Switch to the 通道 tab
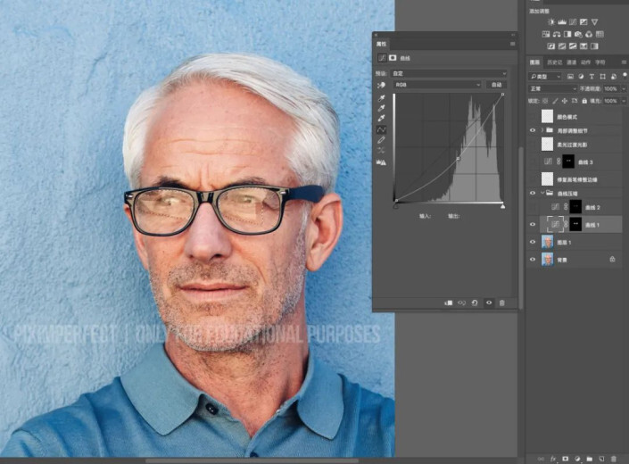This screenshot has width=629, height=464. pyautogui.click(x=571, y=62)
